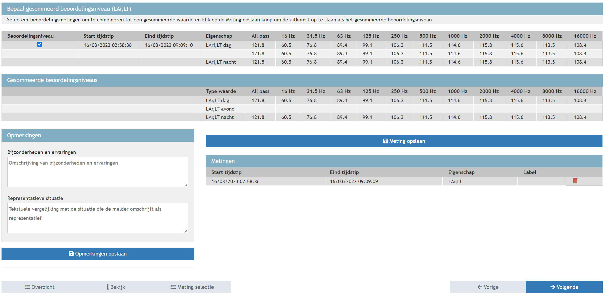Uncheck the Beoordelingsniveau row checkbox

click(39, 44)
